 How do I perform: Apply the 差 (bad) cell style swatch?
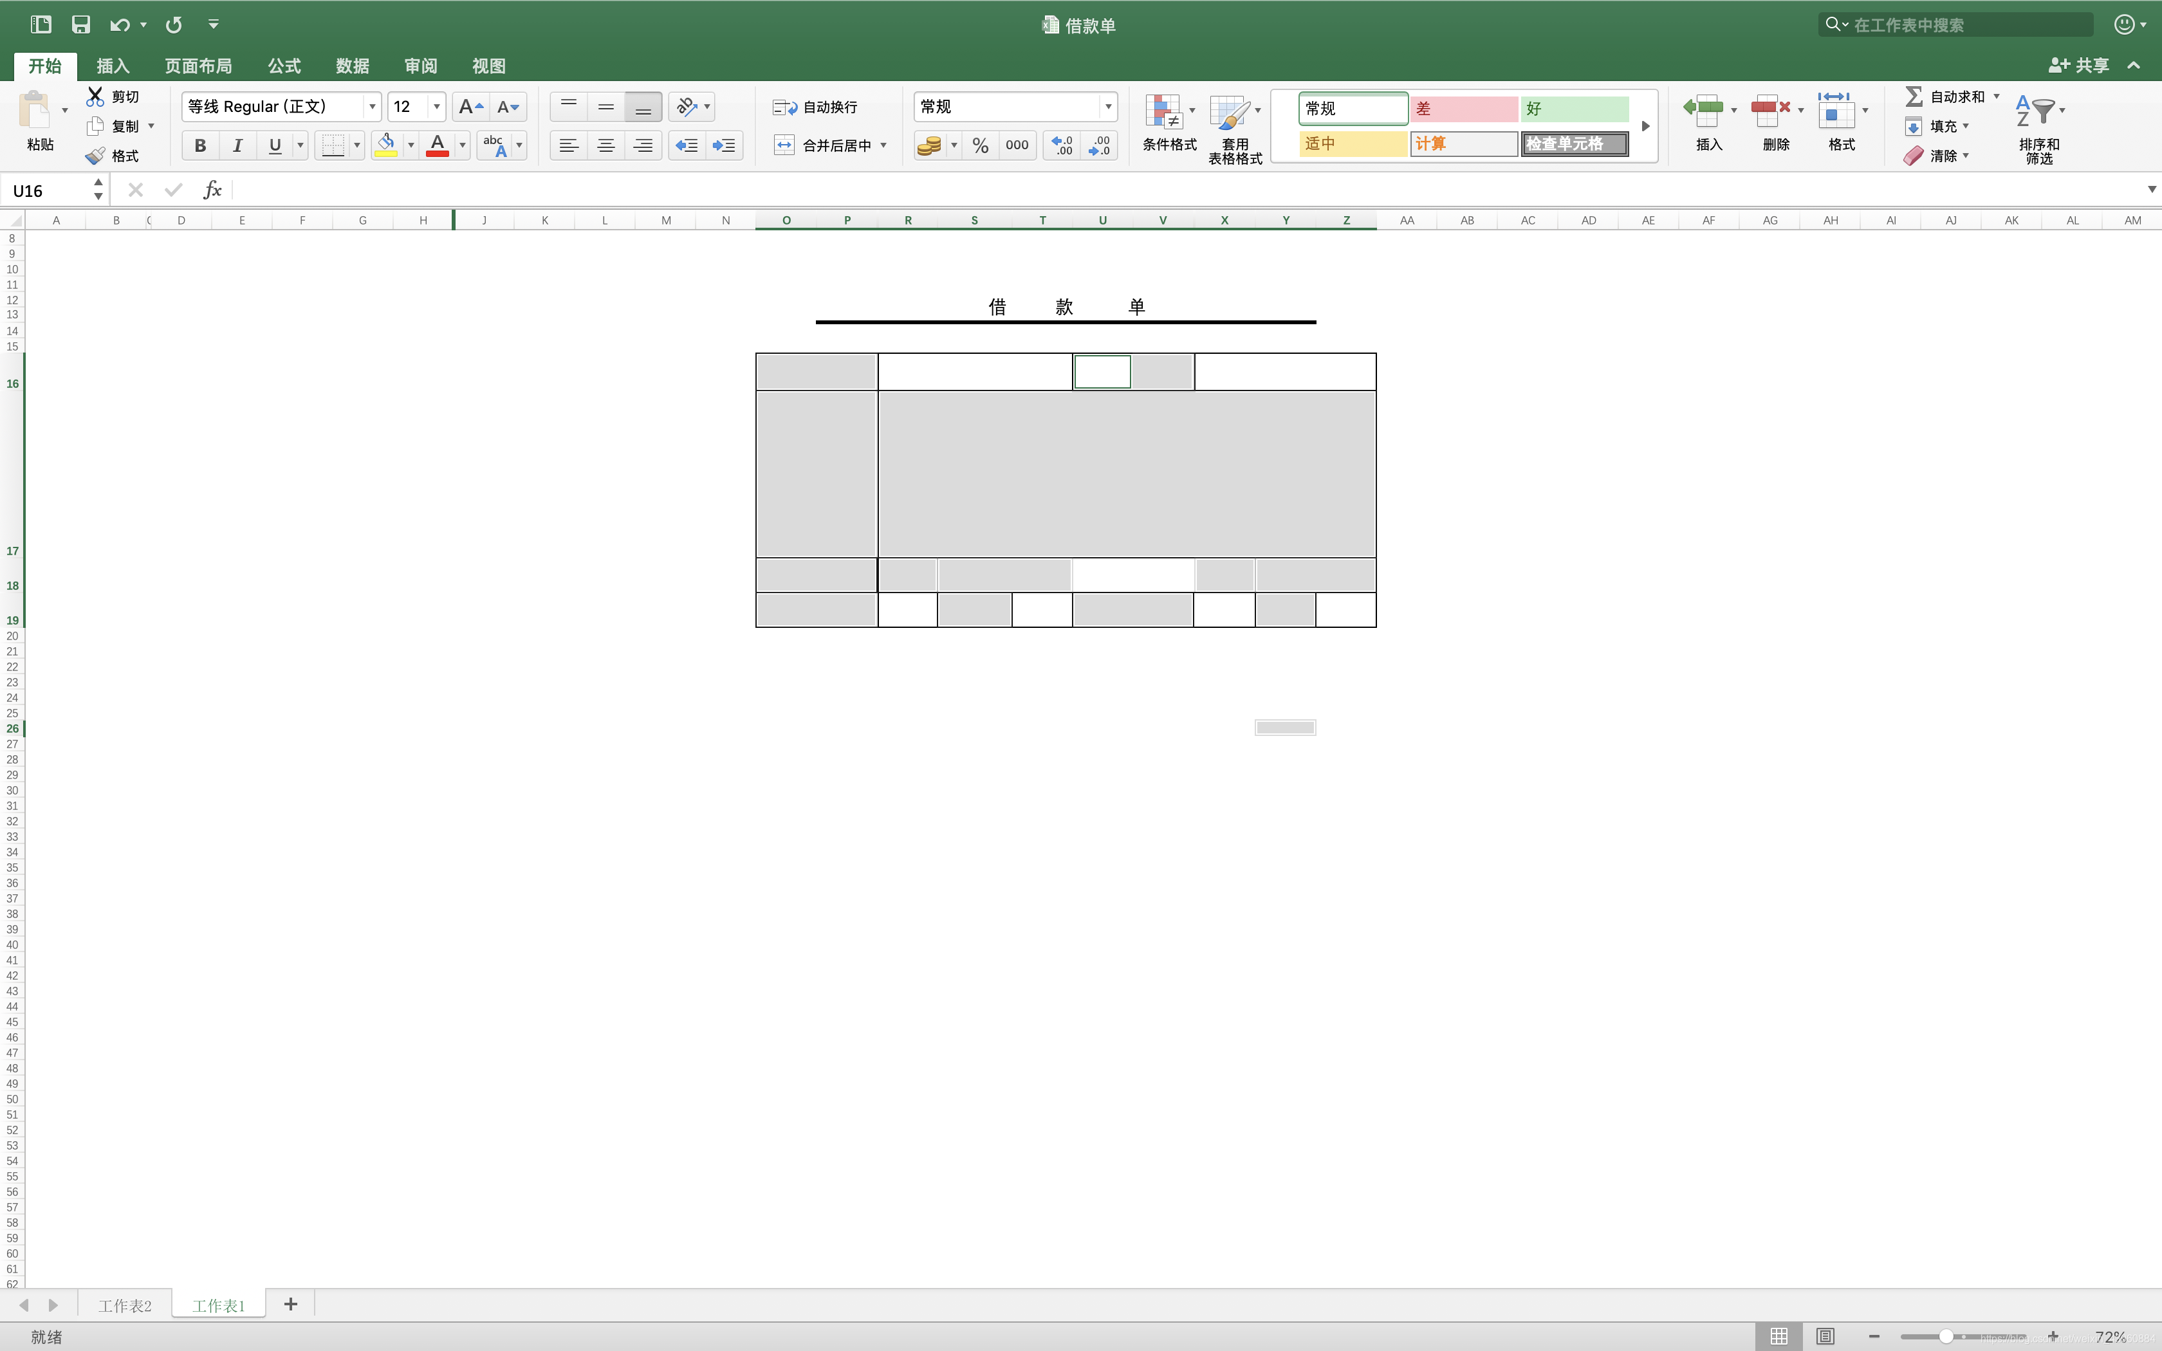1463,109
